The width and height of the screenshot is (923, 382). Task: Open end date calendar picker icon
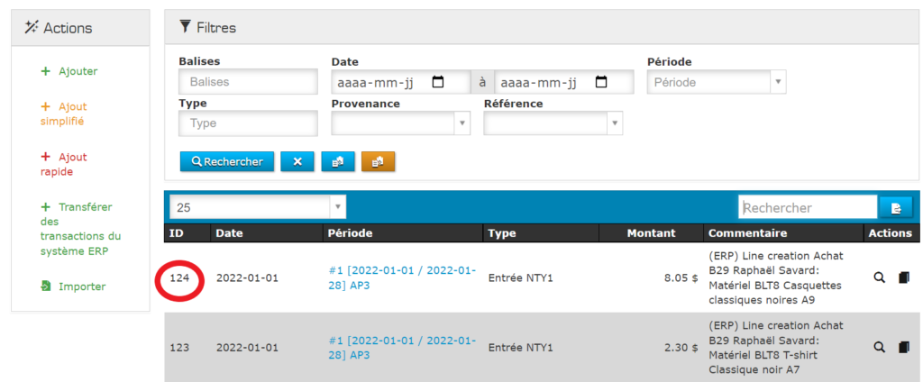tap(601, 82)
